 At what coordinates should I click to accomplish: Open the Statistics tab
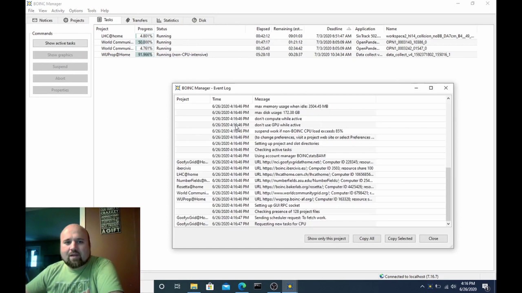tap(168, 20)
